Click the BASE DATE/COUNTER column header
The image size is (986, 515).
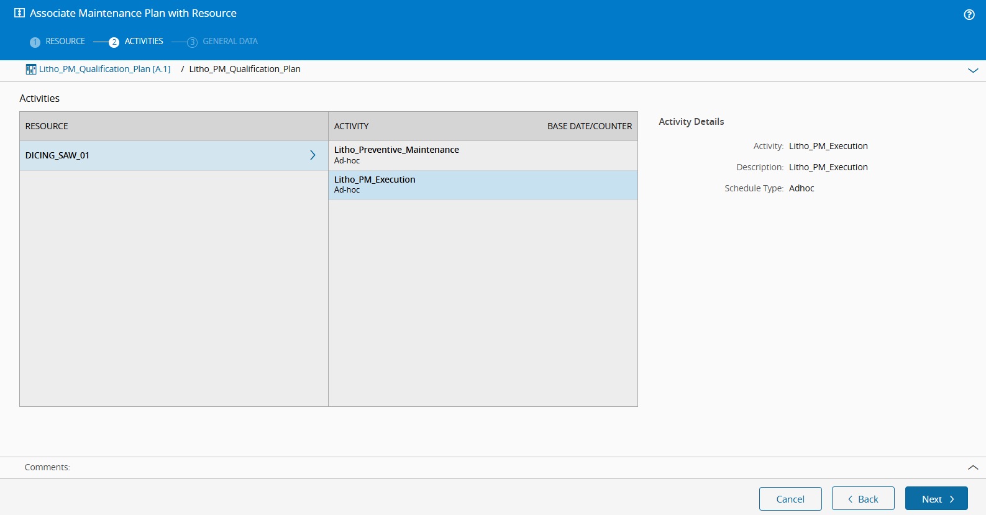[589, 126]
